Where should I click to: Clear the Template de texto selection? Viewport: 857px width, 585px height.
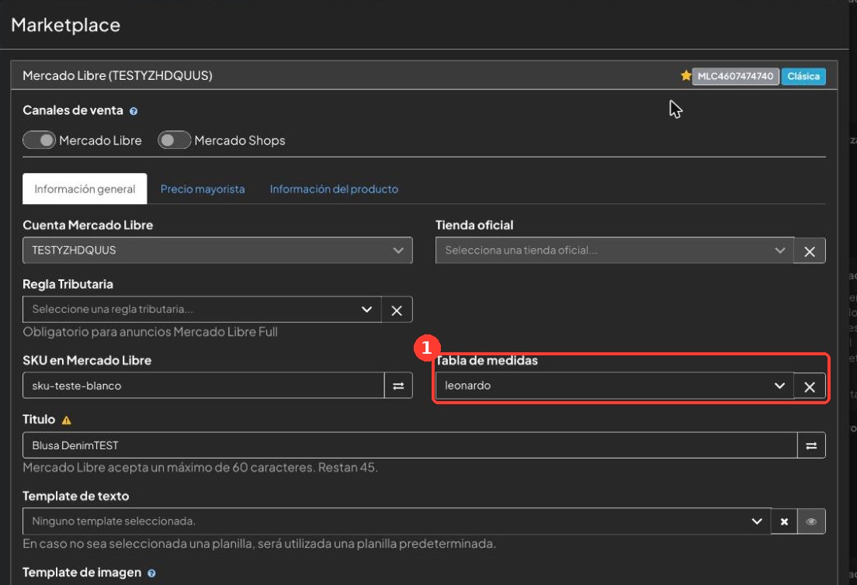(784, 521)
